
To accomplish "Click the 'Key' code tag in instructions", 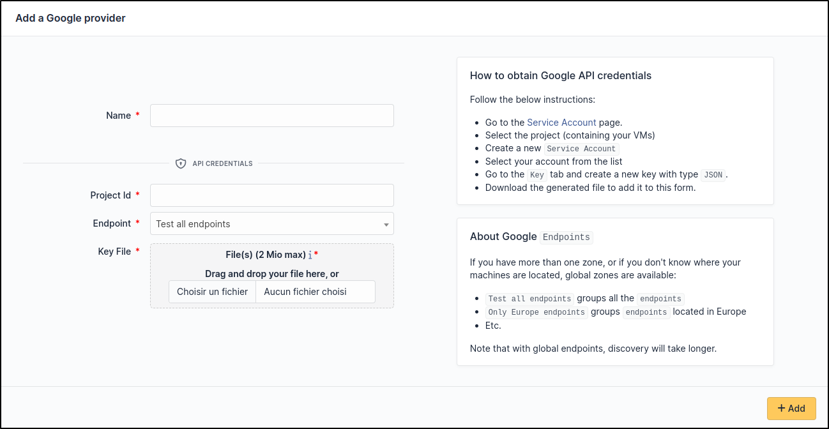I will pyautogui.click(x=536, y=175).
